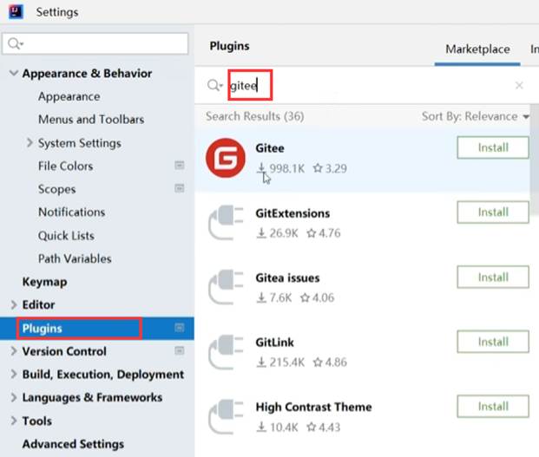539x457 pixels.
Task: Install the GitLink plugin
Action: coord(493,342)
